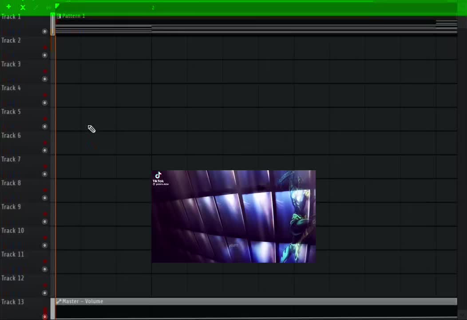467x320 pixels.
Task: Mute Track 6 with its round switch
Action: [45, 150]
